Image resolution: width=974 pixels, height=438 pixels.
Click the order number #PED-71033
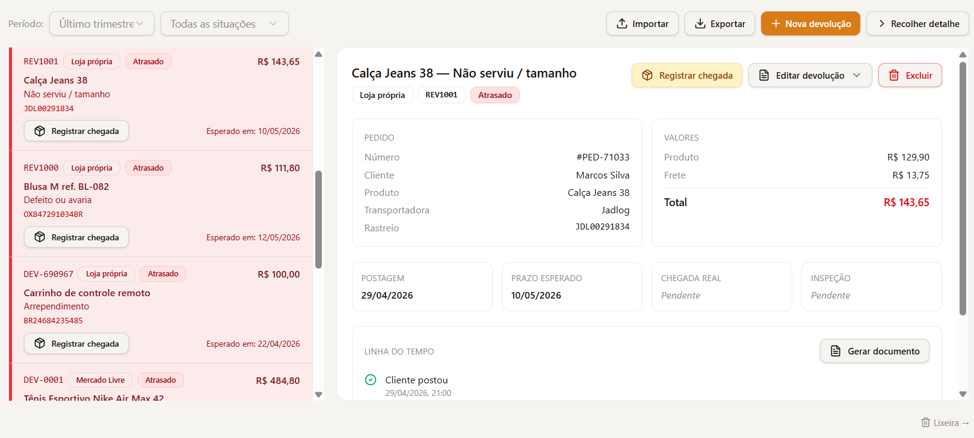603,157
